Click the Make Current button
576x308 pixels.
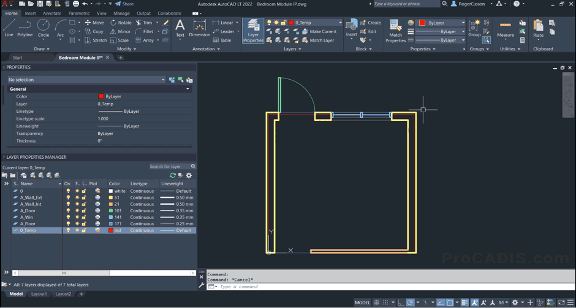[x=319, y=32]
